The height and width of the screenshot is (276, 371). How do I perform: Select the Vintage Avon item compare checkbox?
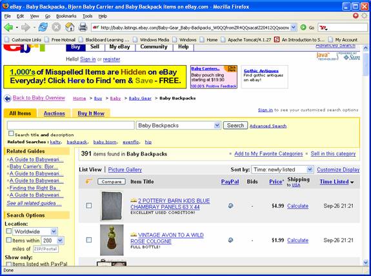(x=89, y=240)
